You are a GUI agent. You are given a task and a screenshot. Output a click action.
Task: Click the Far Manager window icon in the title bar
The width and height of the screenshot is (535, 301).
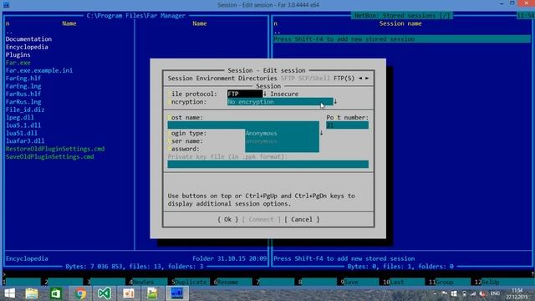(x=6, y=5)
